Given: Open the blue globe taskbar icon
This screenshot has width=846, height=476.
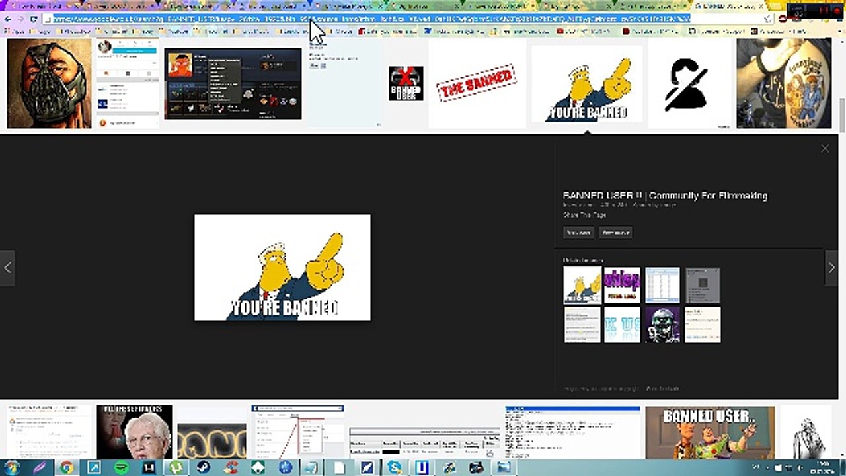Looking at the screenshot, I should (x=286, y=467).
